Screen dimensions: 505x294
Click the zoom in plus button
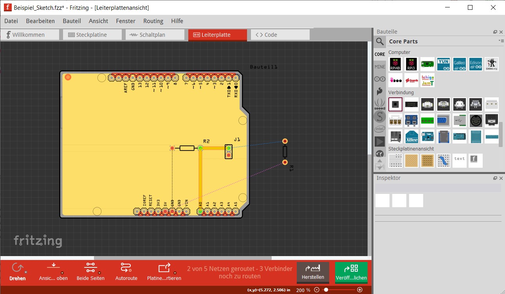[x=360, y=290]
